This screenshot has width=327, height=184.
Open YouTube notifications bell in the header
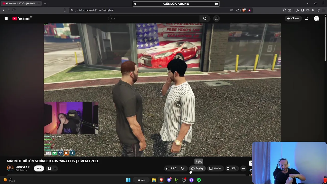(307, 18)
